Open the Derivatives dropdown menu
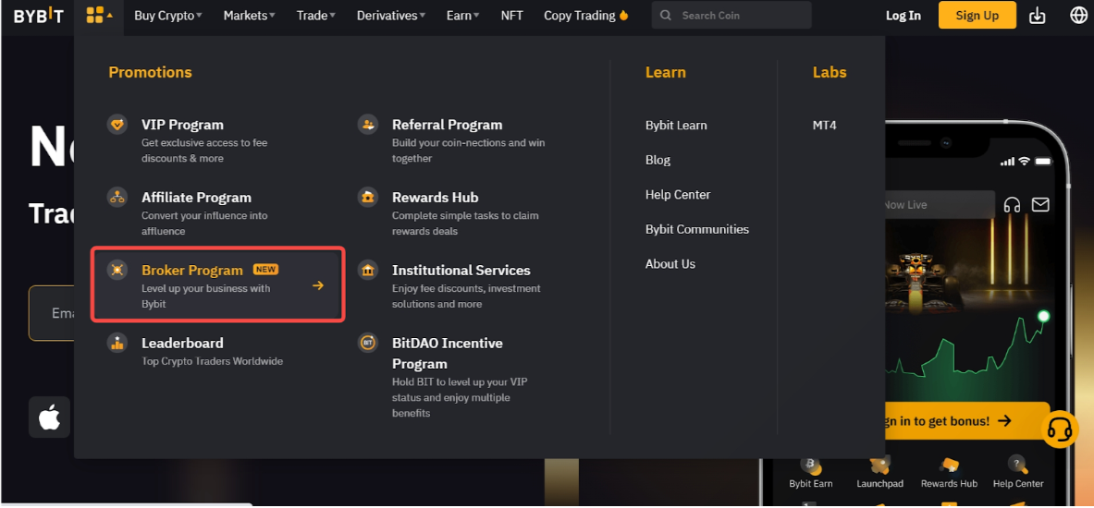This screenshot has width=1094, height=508. [x=391, y=16]
